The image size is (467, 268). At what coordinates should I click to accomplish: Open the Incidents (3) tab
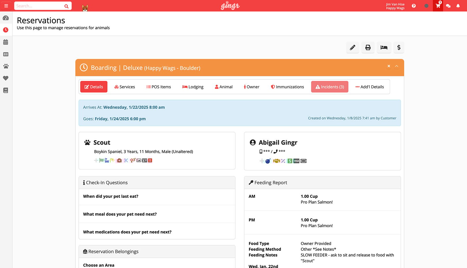pos(329,87)
